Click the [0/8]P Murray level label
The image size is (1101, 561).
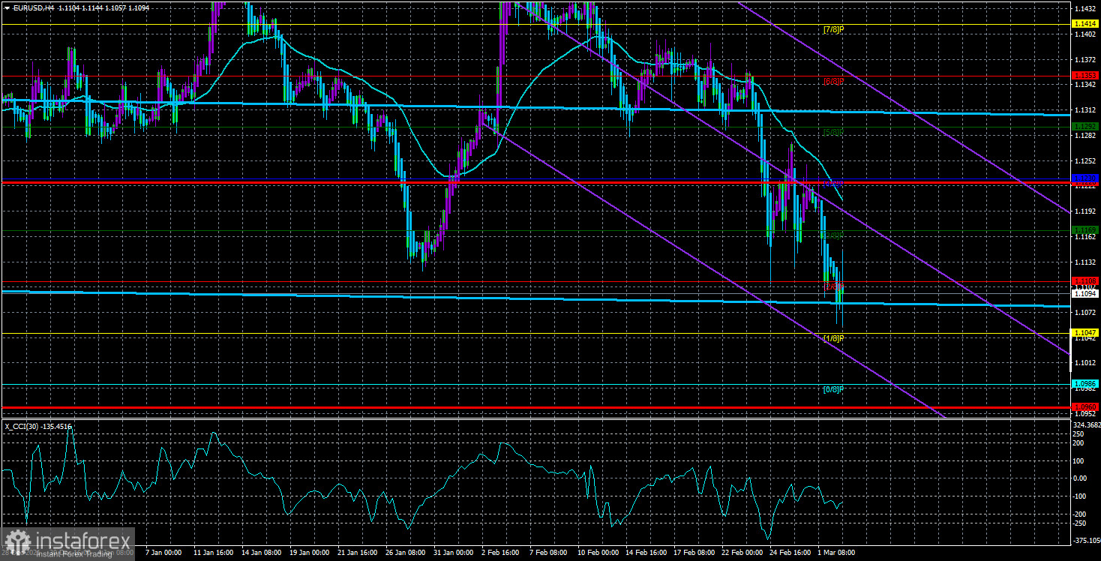click(833, 389)
